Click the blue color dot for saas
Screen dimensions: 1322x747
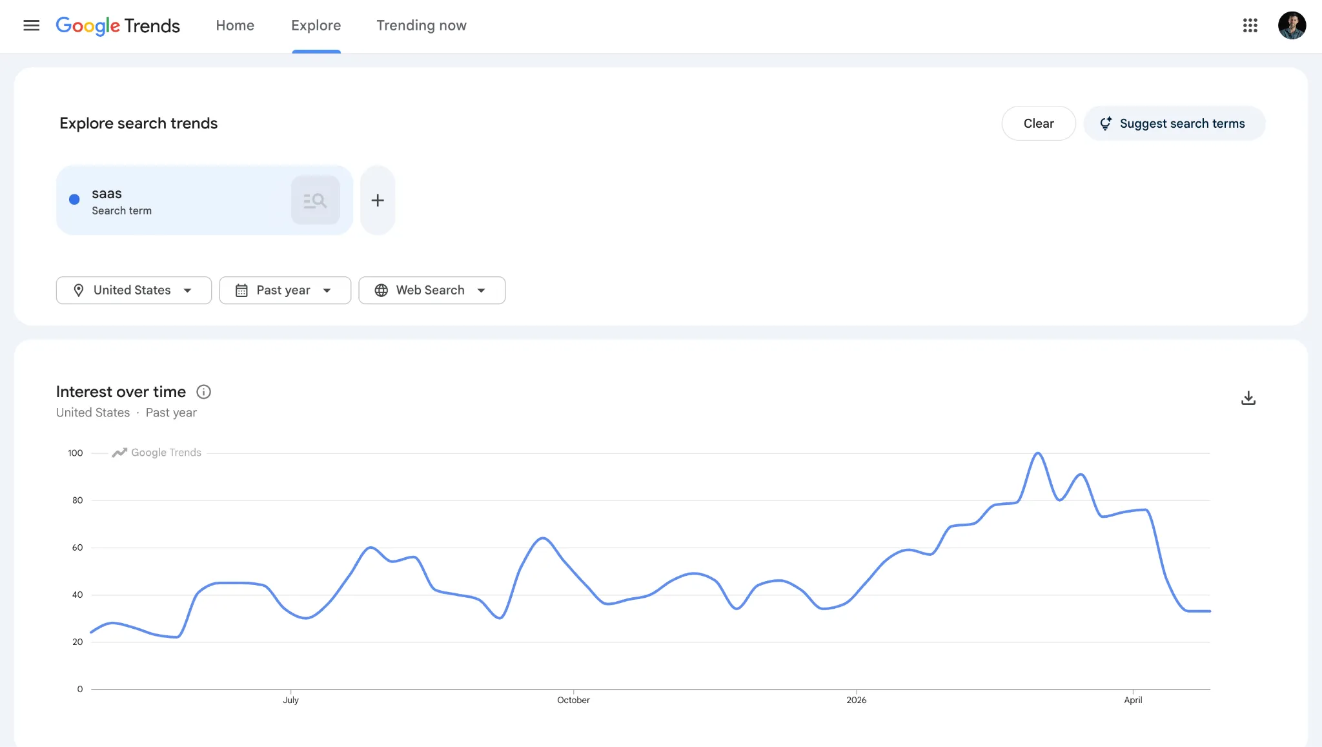(x=74, y=200)
